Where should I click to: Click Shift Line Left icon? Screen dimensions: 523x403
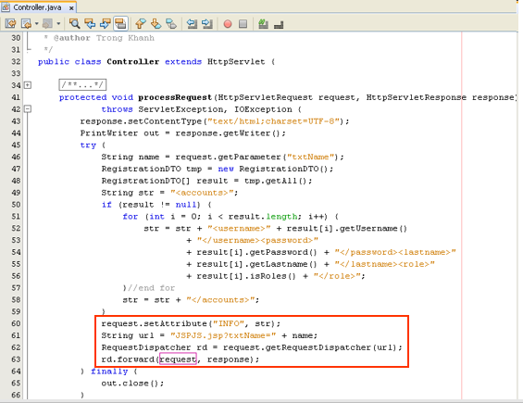pos(192,24)
